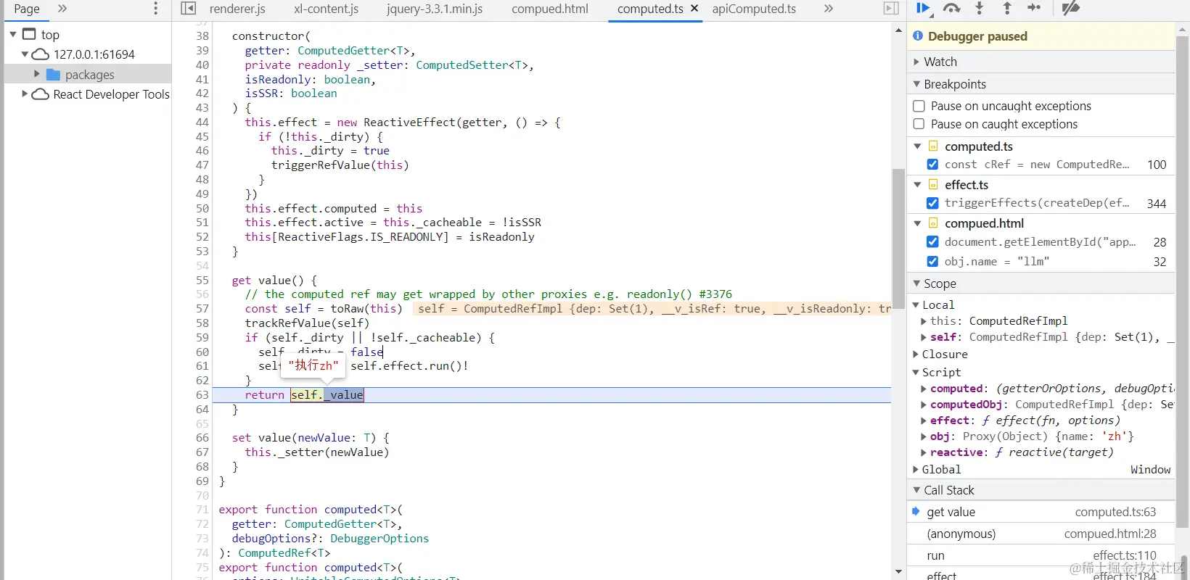Screen dimensions: 1190x580
Task: Click the file icon of compued.html breakpoints group
Action: point(933,223)
